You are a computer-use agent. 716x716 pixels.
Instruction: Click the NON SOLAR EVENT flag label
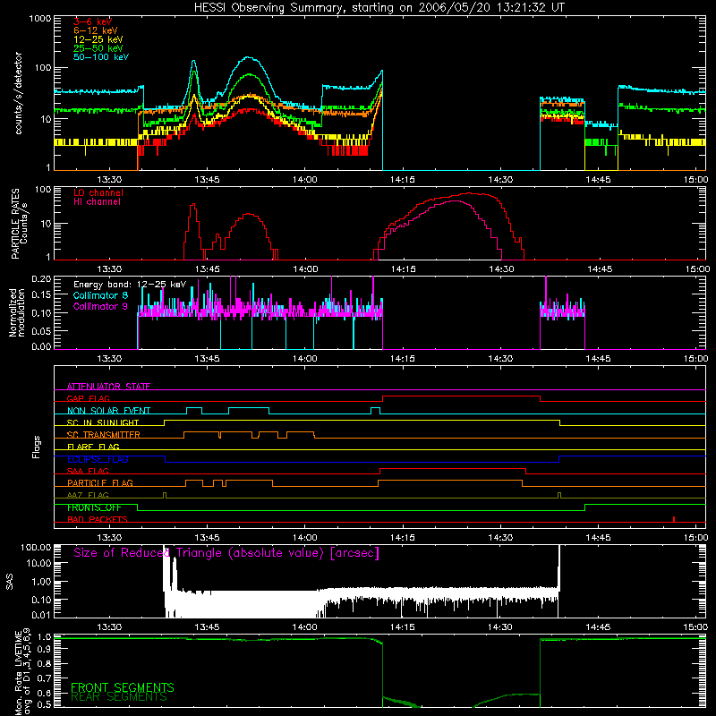[x=108, y=411]
